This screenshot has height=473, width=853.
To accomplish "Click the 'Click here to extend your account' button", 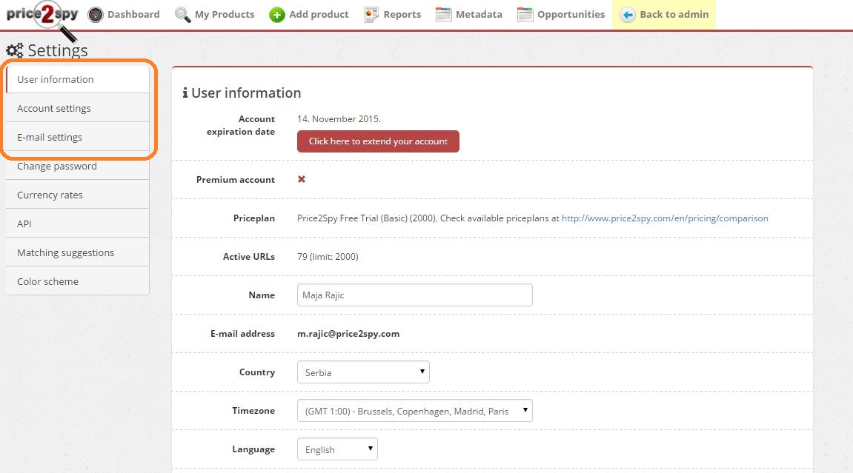I will point(378,141).
